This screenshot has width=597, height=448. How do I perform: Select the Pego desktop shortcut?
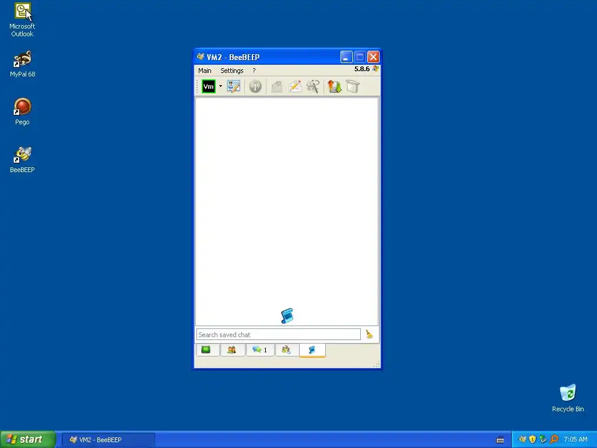22,111
